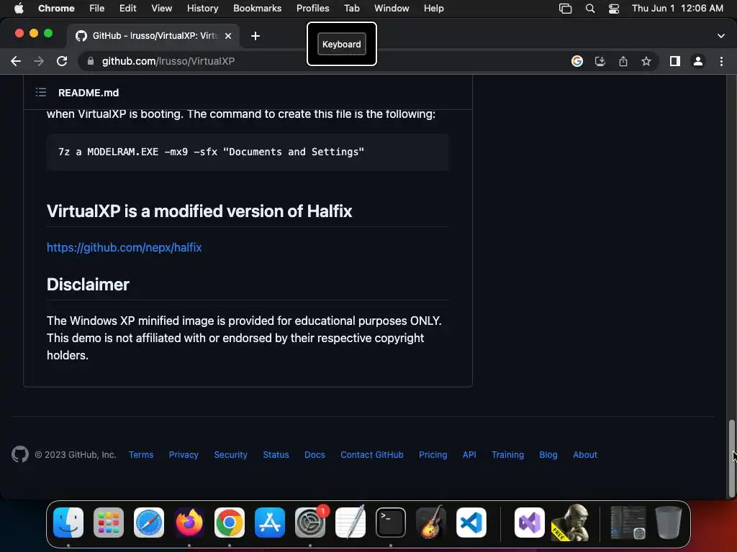Open the Window menu
737x552 pixels.
pos(392,8)
